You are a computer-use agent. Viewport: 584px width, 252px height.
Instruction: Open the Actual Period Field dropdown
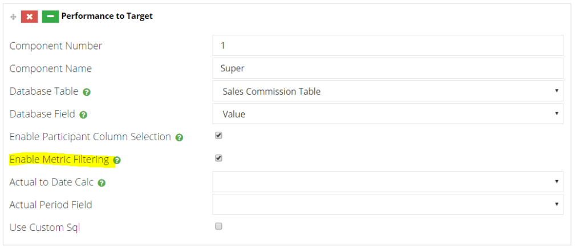tap(388, 204)
